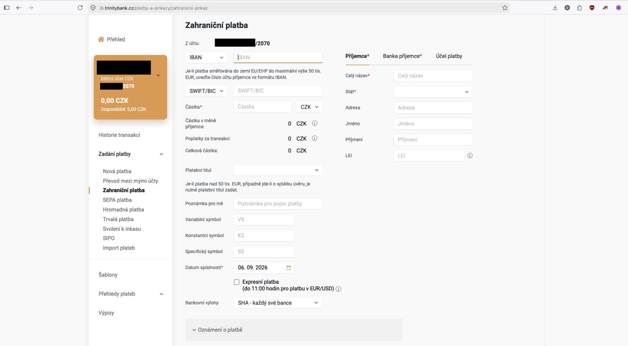The height and width of the screenshot is (346, 628).
Task: Select the Příjemce tab
Action: [357, 56]
